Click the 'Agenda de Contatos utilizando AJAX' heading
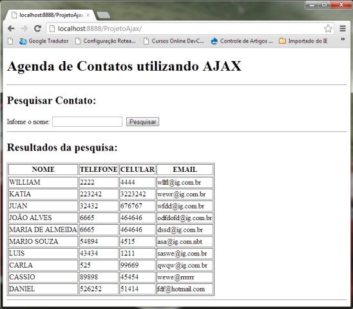Viewport: 353px width, 309px height. [x=124, y=66]
